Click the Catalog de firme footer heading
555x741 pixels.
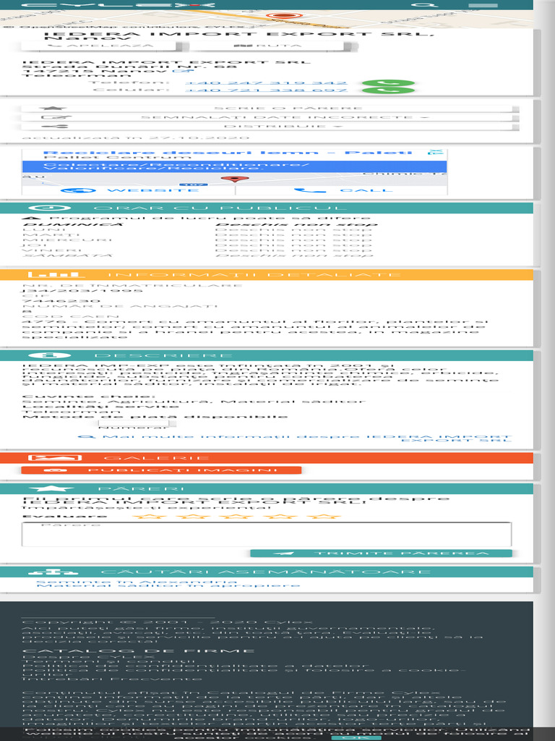coord(138,651)
